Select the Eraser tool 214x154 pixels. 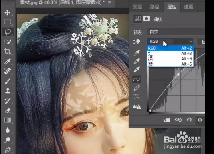point(8,111)
